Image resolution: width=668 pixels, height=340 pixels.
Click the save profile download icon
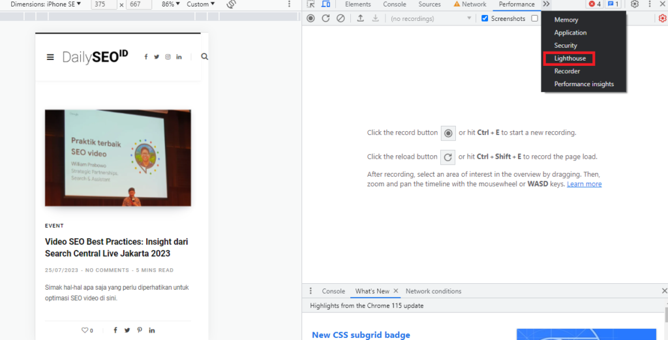pos(375,18)
